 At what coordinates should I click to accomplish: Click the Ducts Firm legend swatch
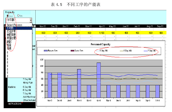[72, 51]
